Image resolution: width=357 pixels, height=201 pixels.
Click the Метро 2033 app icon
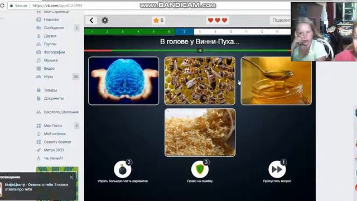tap(38, 150)
